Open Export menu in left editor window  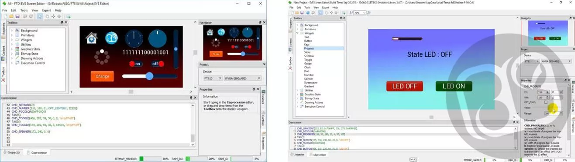(x=46, y=10)
